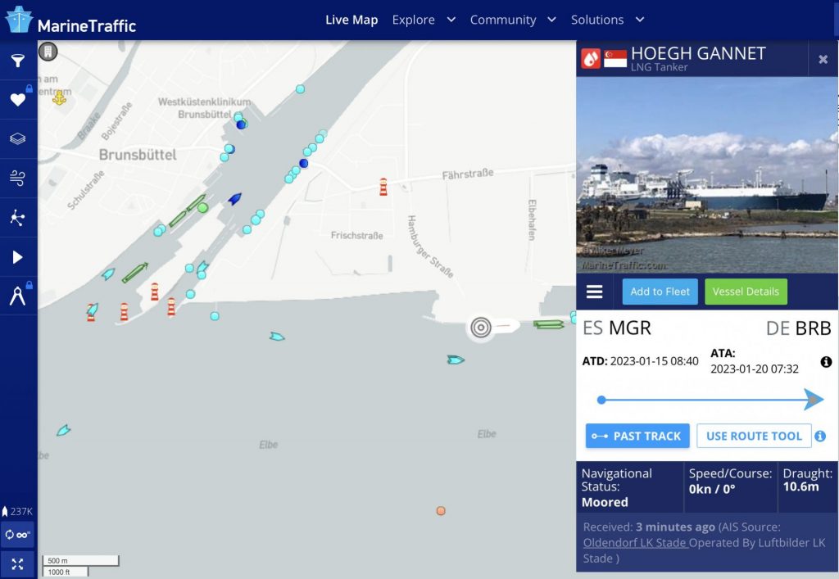Open Oldendorf LK Stade AIS source link
Screen dimensions: 839x579
pyautogui.click(x=635, y=543)
